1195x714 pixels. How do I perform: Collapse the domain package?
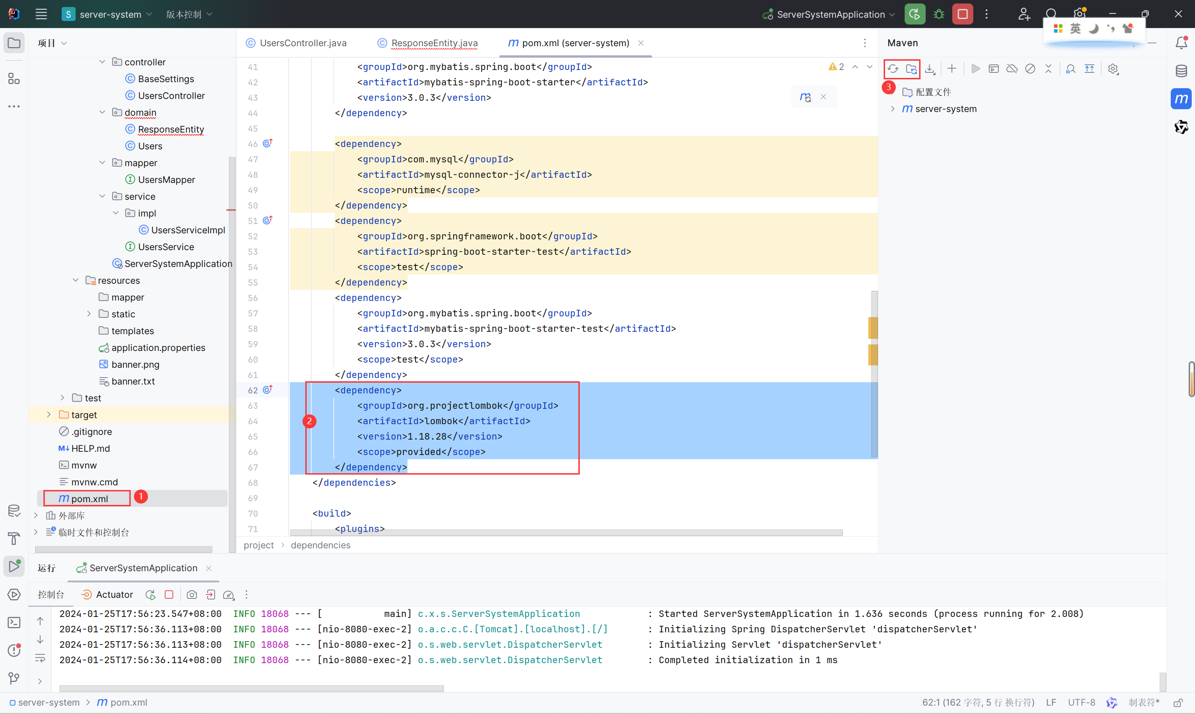click(102, 112)
